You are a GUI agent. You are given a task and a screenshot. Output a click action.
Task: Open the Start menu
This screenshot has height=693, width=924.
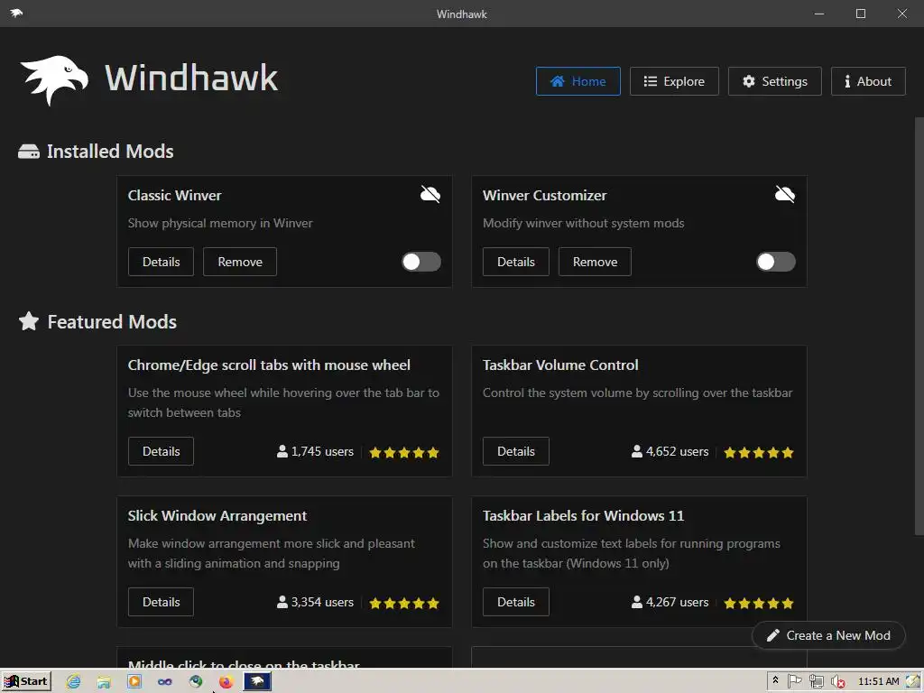26,681
